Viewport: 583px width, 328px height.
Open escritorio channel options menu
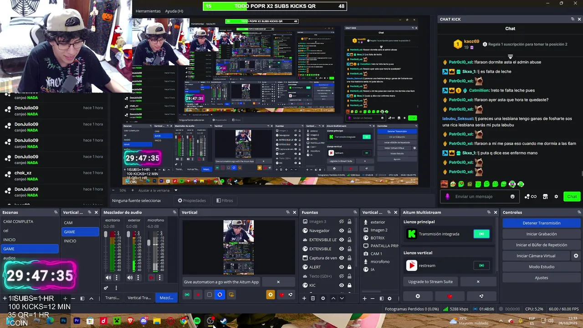[117, 277]
